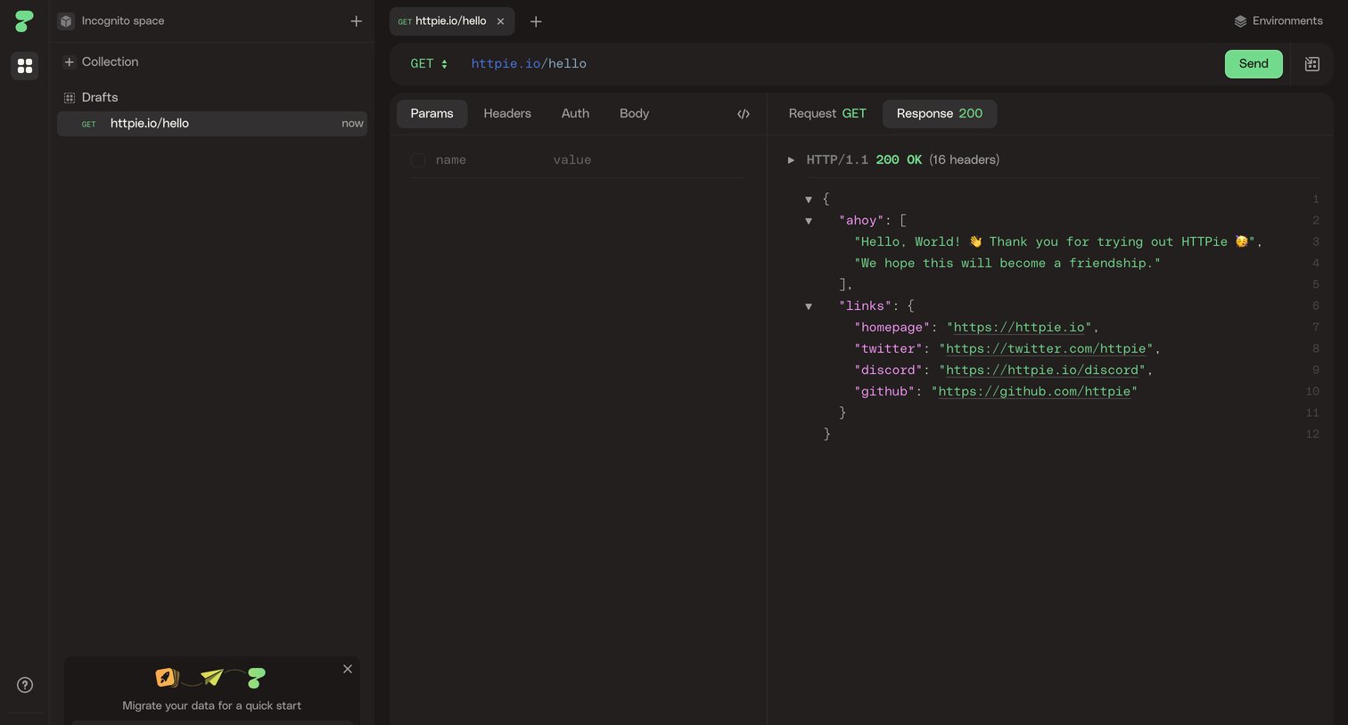Open the twitter.com/httpie link

pyautogui.click(x=1046, y=349)
